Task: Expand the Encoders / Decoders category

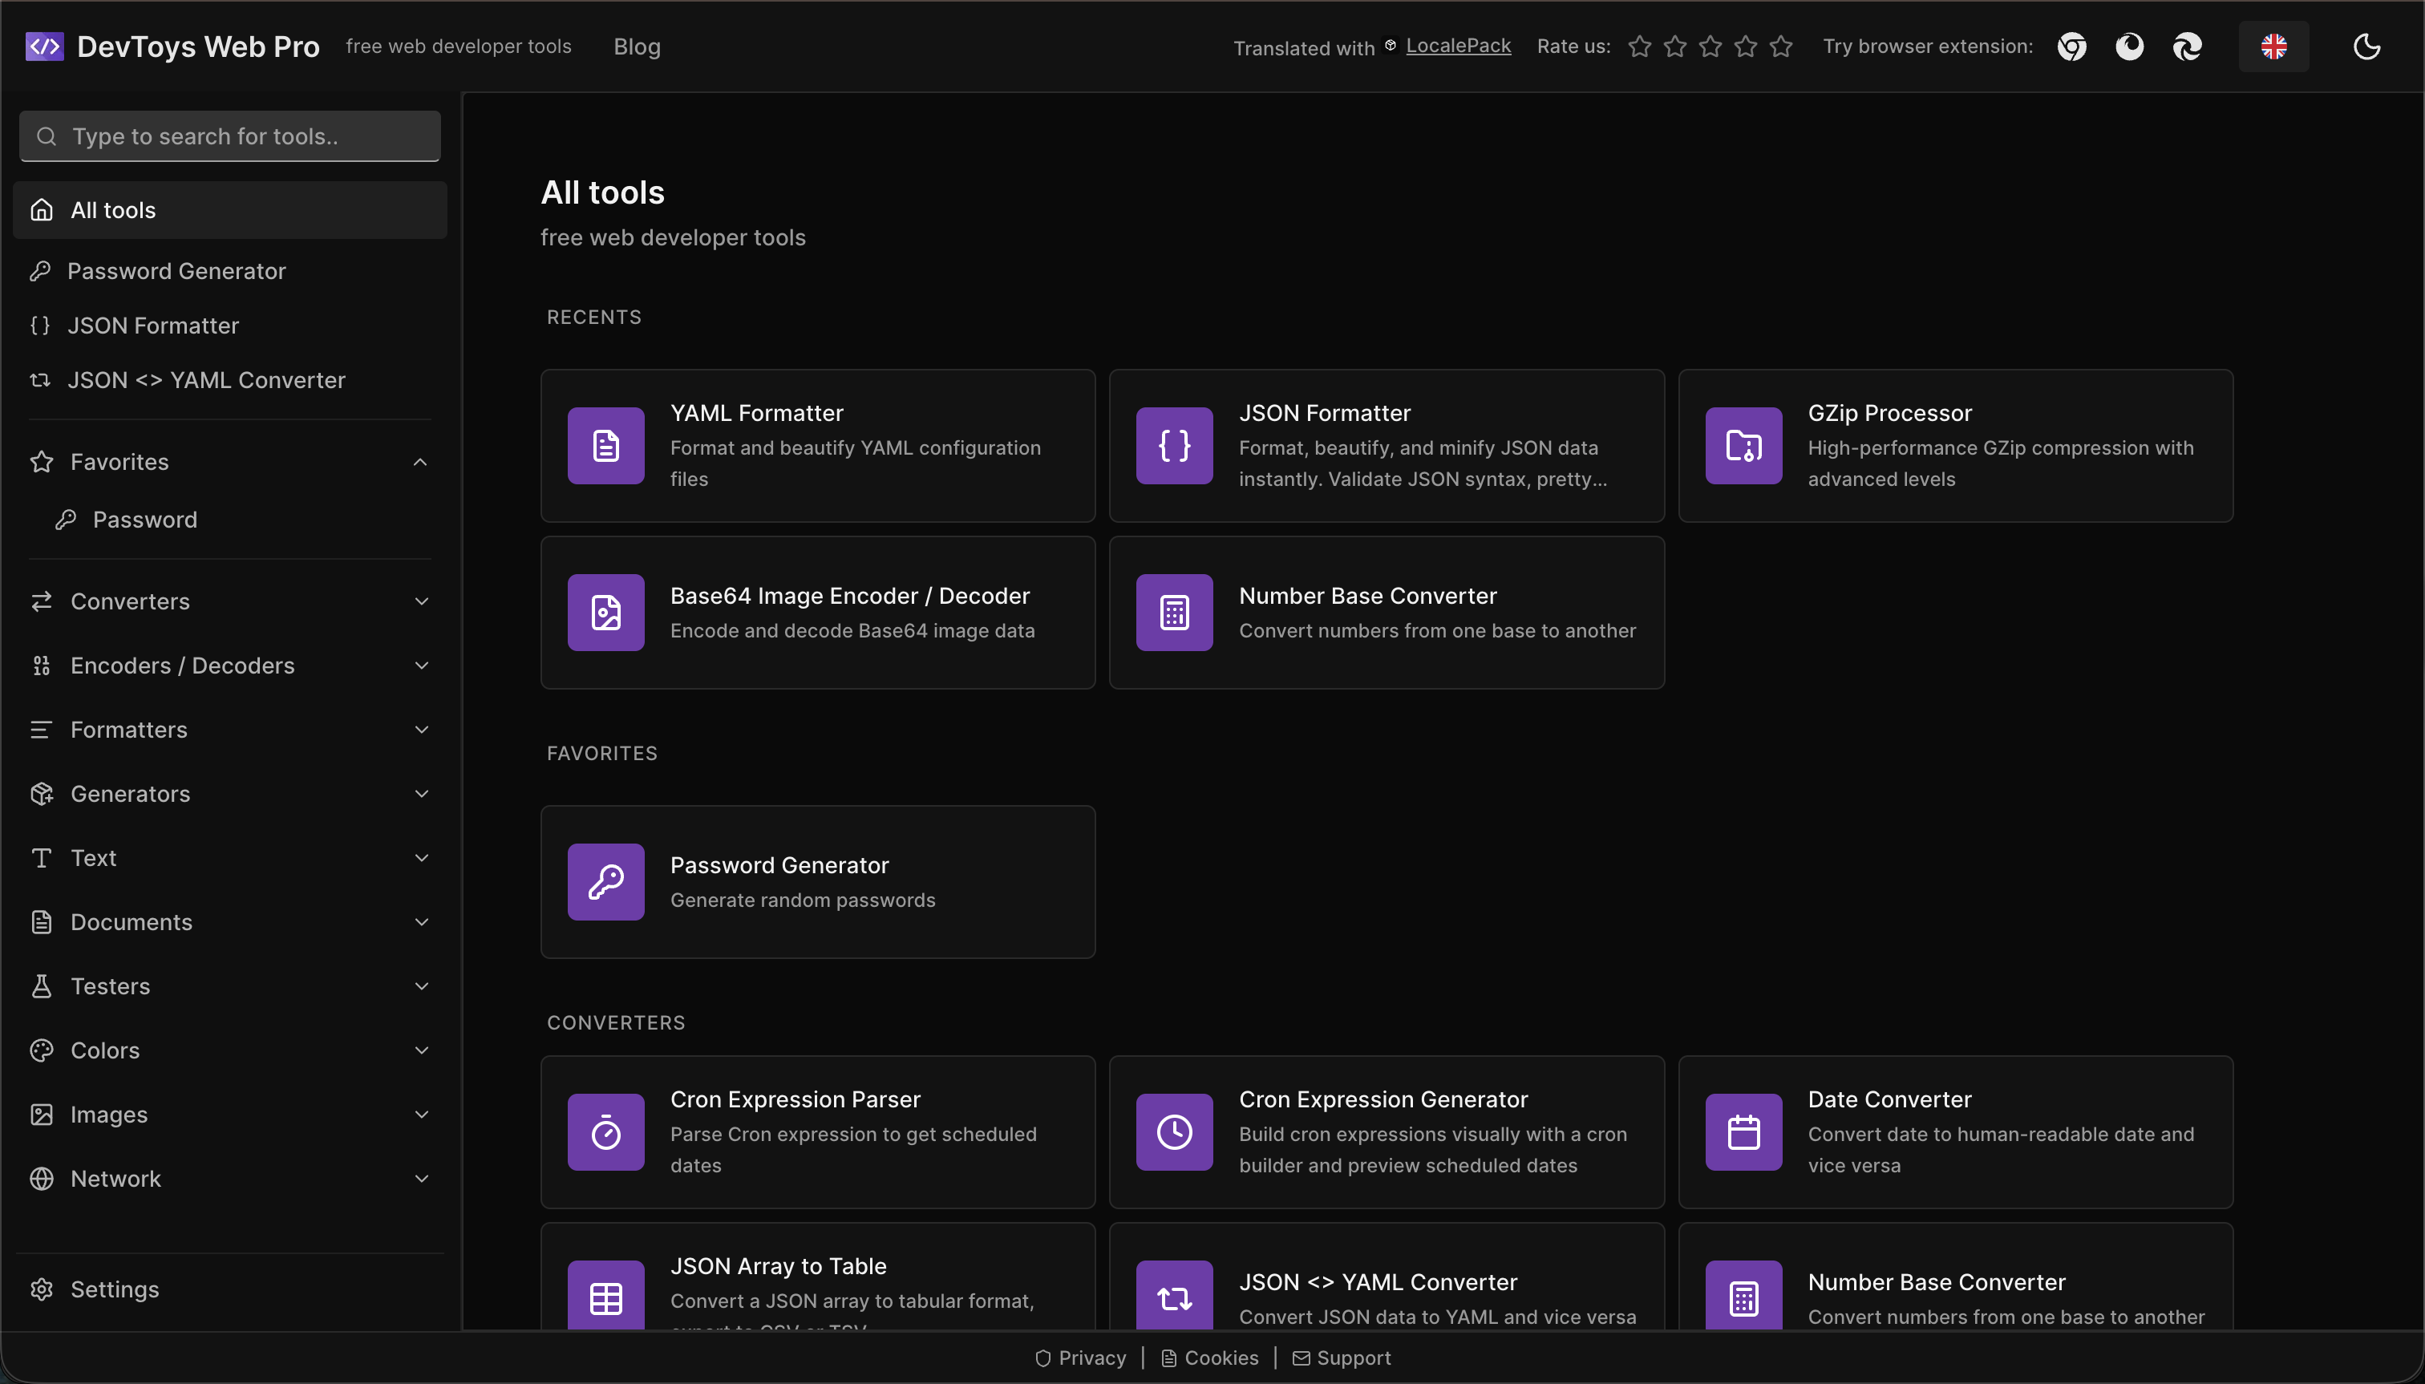Action: pos(421,666)
